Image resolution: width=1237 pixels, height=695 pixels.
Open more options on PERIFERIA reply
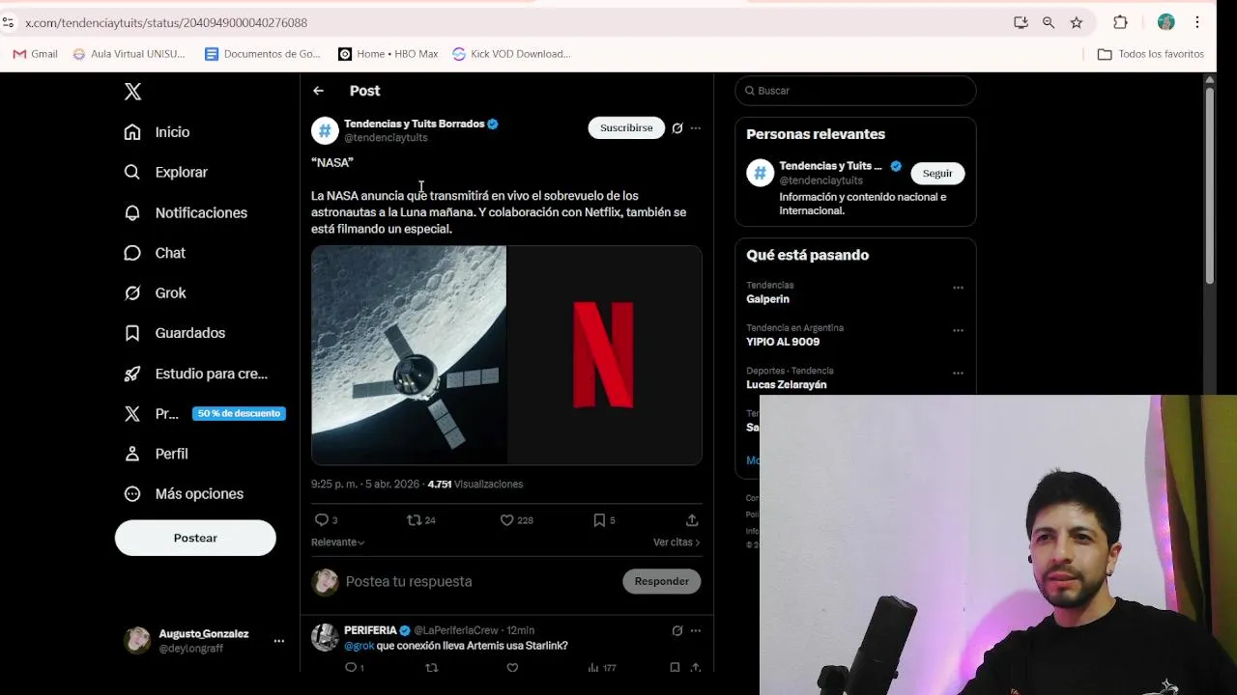click(696, 631)
